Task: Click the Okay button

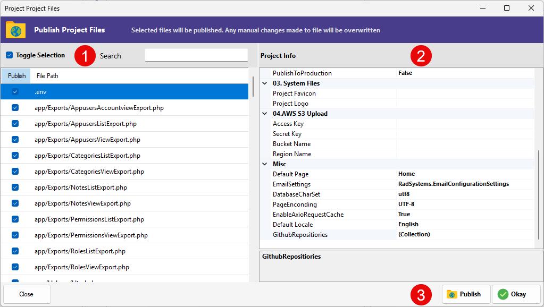Action: pyautogui.click(x=516, y=294)
